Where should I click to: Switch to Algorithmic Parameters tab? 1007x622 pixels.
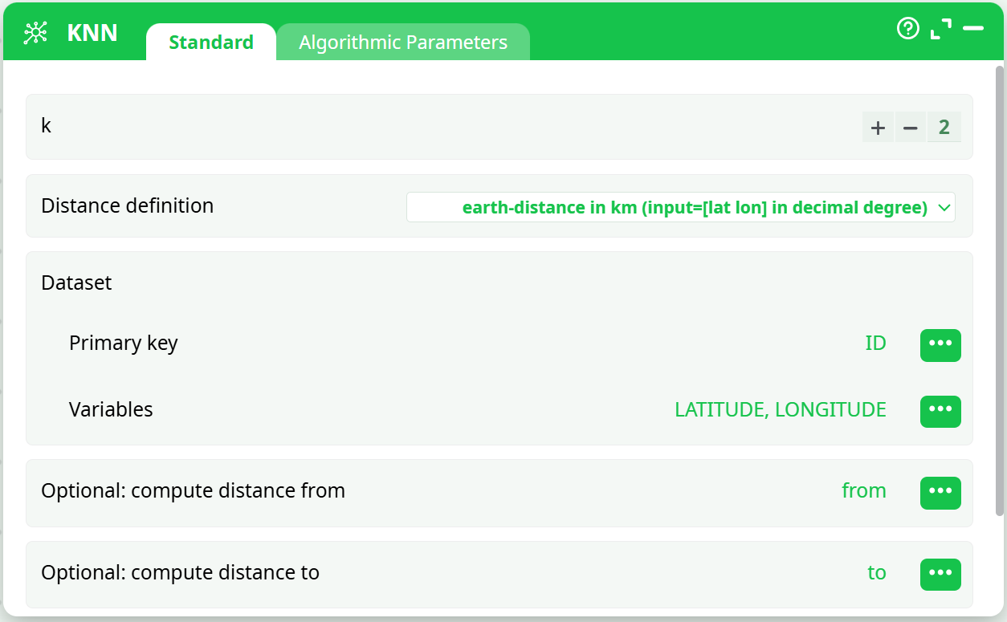tap(403, 43)
